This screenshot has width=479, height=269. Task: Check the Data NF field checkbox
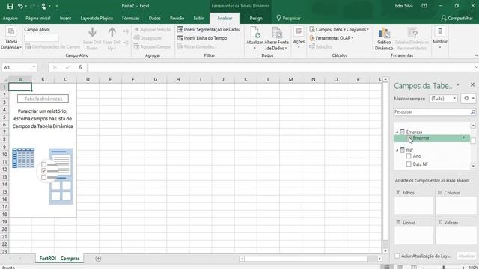coord(409,164)
